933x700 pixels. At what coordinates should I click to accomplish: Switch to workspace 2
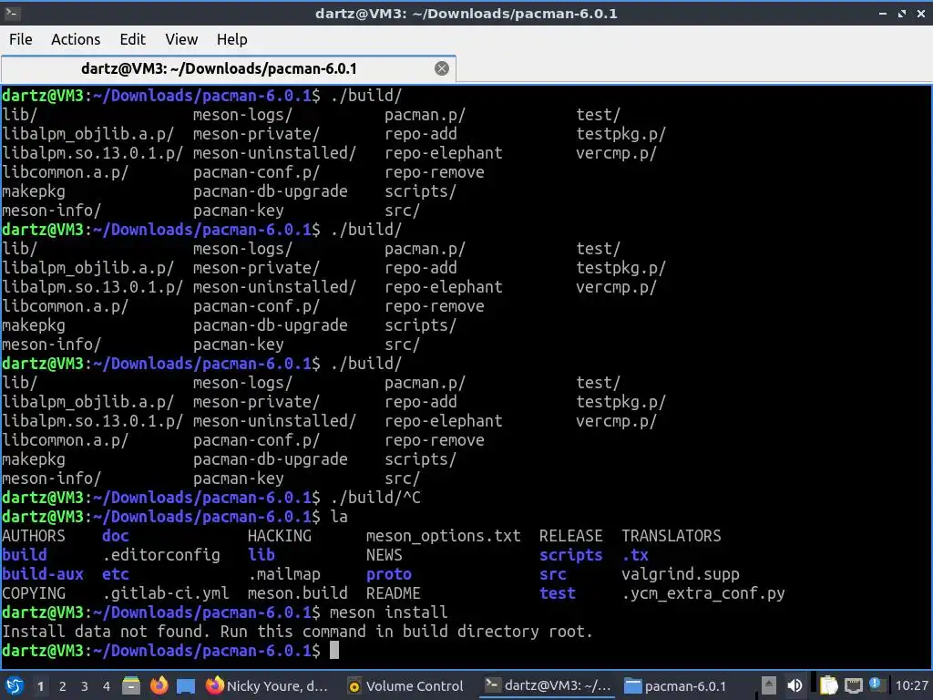[x=63, y=686]
